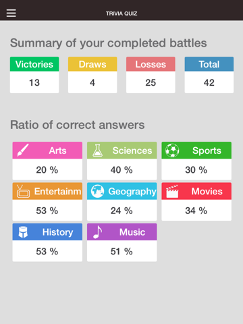Viewport: 243px width, 324px height.
Task: Select the Draws header
Action: (92, 64)
